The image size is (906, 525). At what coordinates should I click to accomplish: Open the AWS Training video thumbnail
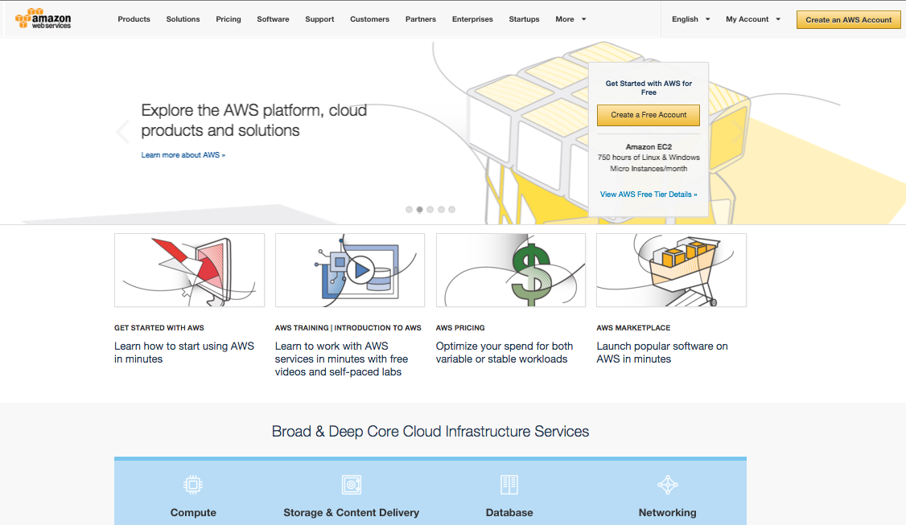tap(350, 270)
